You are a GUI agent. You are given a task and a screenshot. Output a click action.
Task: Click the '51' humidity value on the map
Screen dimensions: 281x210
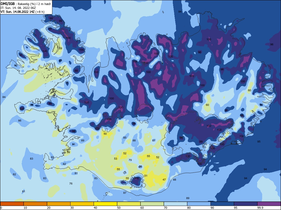[x=146, y=176]
